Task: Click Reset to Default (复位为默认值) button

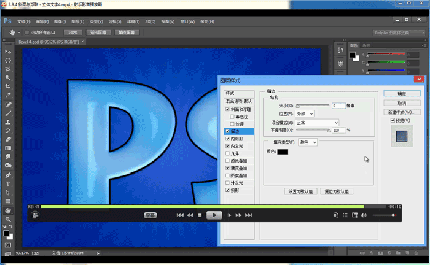Action: coord(337,191)
